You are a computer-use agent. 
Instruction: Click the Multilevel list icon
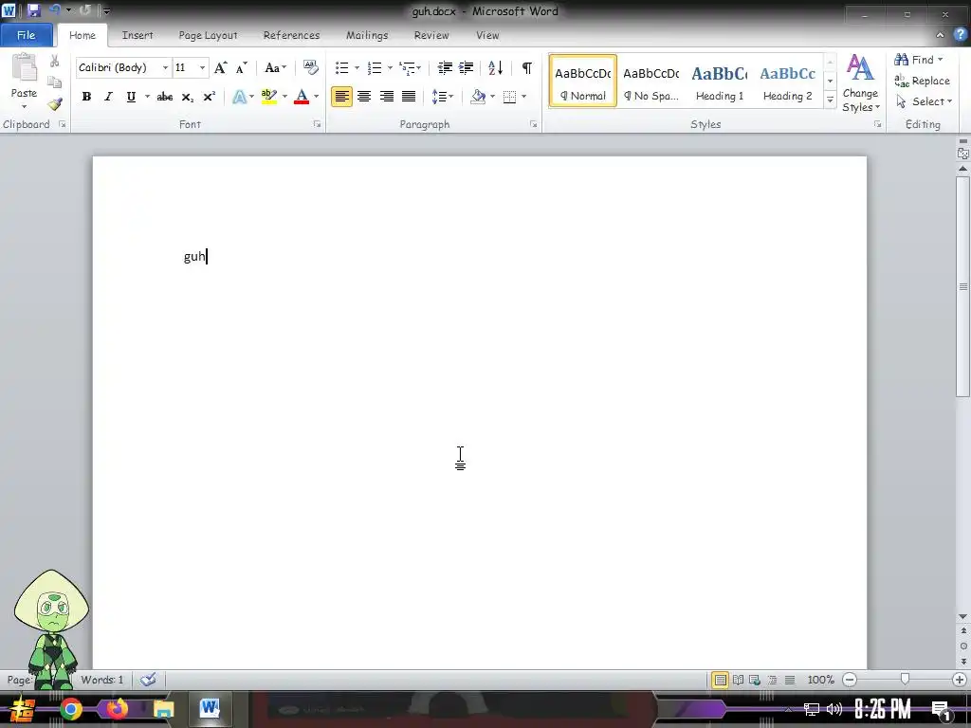click(x=407, y=67)
